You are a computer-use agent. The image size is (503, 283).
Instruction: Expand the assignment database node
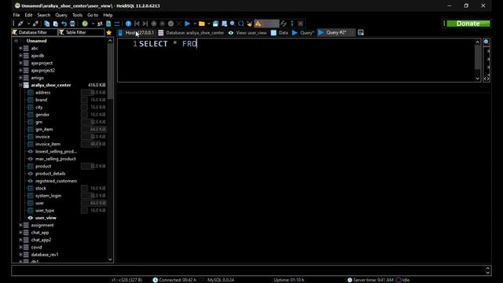pos(20,226)
